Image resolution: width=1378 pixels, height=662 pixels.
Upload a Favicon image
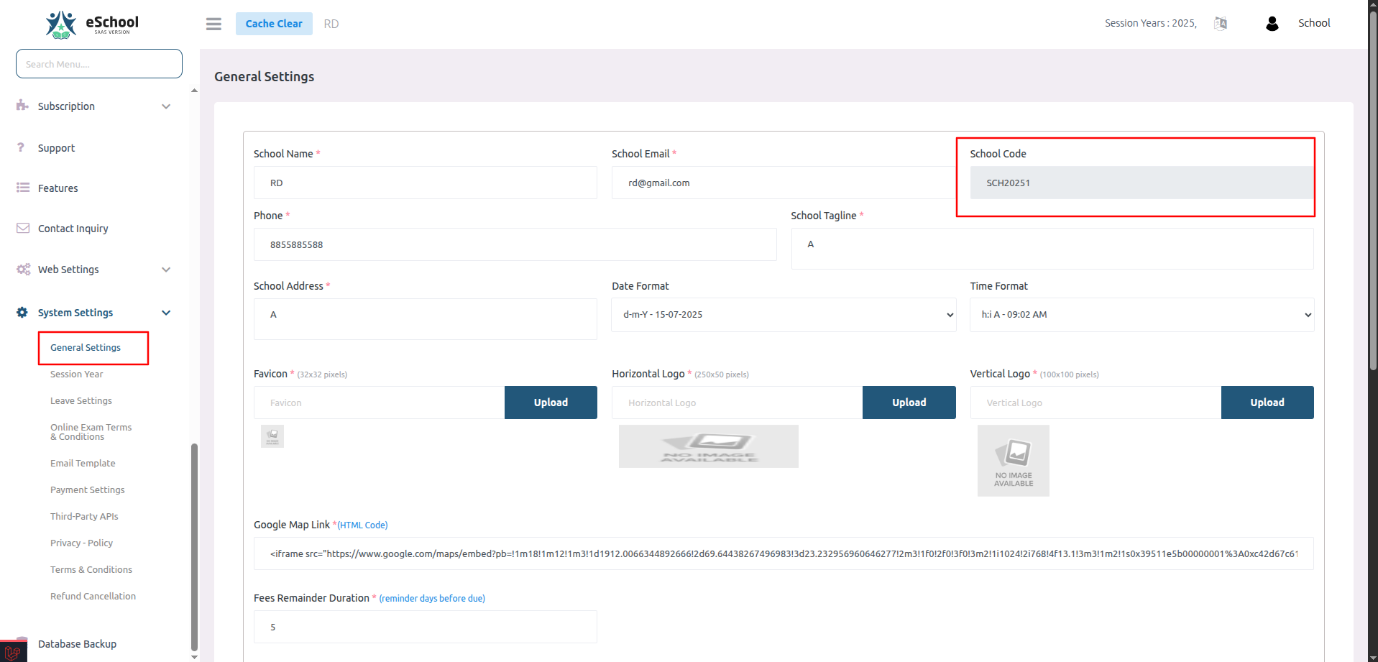click(551, 402)
